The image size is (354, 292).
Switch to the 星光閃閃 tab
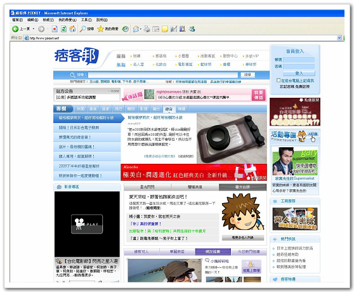pyautogui.click(x=147, y=187)
